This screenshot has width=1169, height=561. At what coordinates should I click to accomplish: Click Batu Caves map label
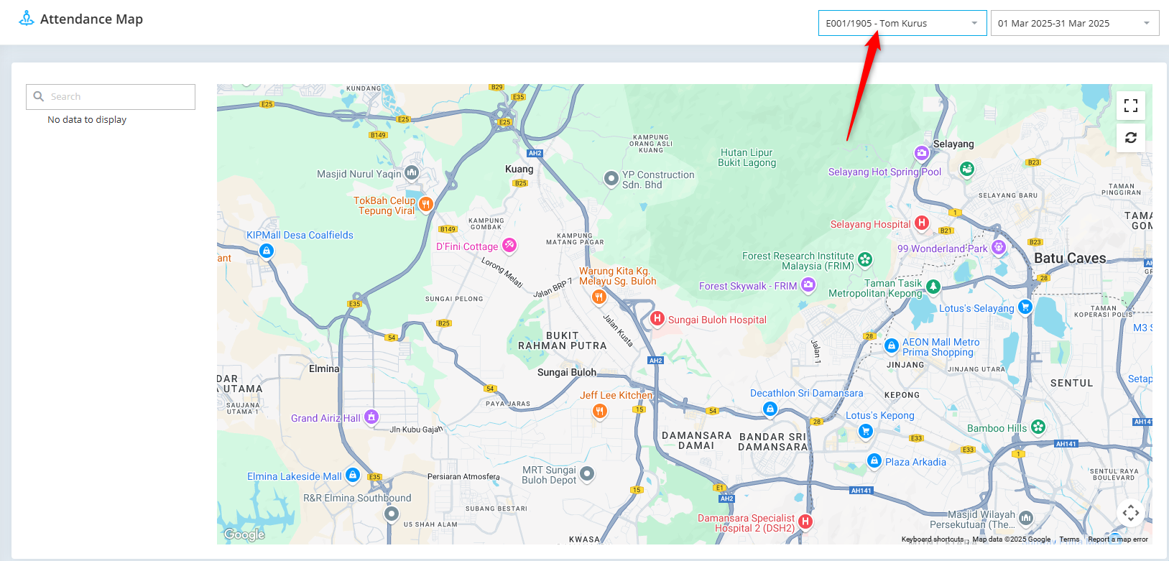[x=1070, y=258]
